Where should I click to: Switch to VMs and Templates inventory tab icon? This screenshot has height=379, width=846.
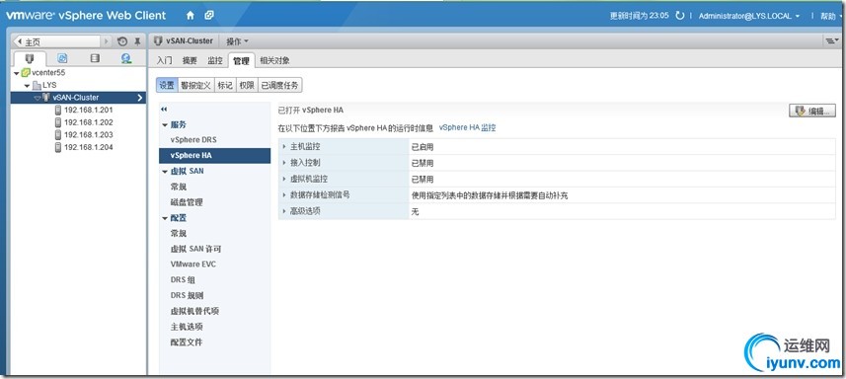(62, 58)
